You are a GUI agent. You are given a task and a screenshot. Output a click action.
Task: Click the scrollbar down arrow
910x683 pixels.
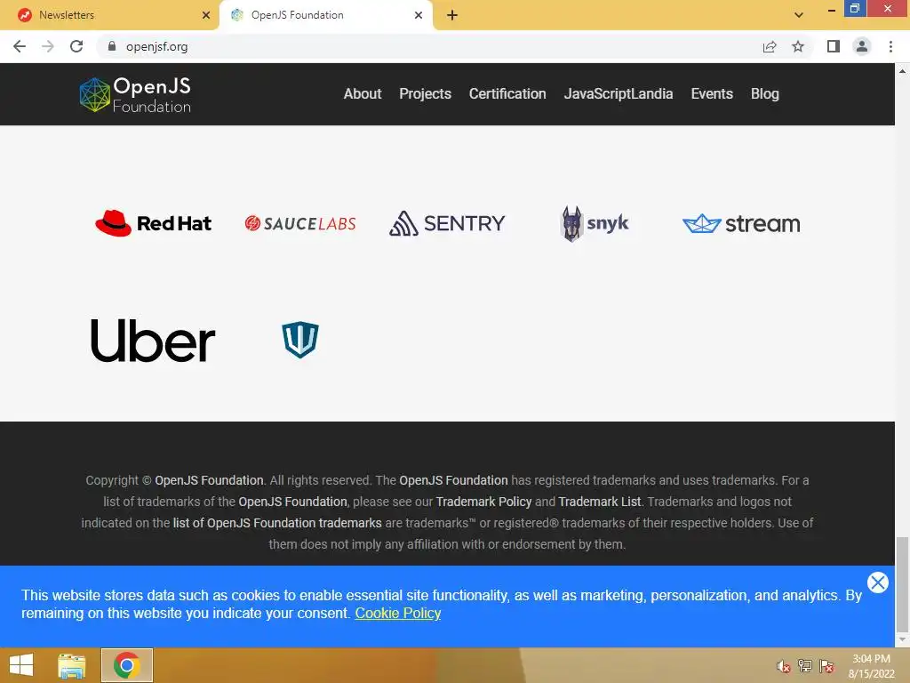(902, 640)
